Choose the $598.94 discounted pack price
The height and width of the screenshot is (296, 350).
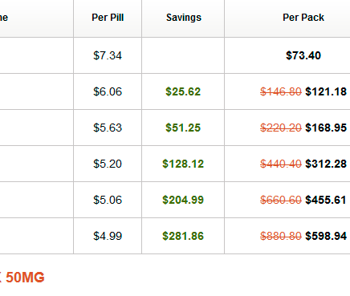[326, 236]
